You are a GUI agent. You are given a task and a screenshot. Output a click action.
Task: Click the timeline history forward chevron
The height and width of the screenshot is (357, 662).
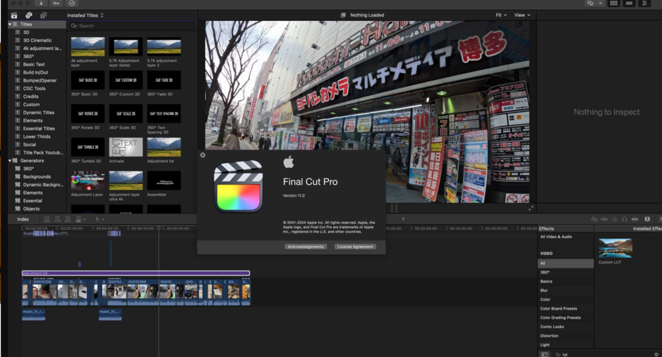pos(403,219)
